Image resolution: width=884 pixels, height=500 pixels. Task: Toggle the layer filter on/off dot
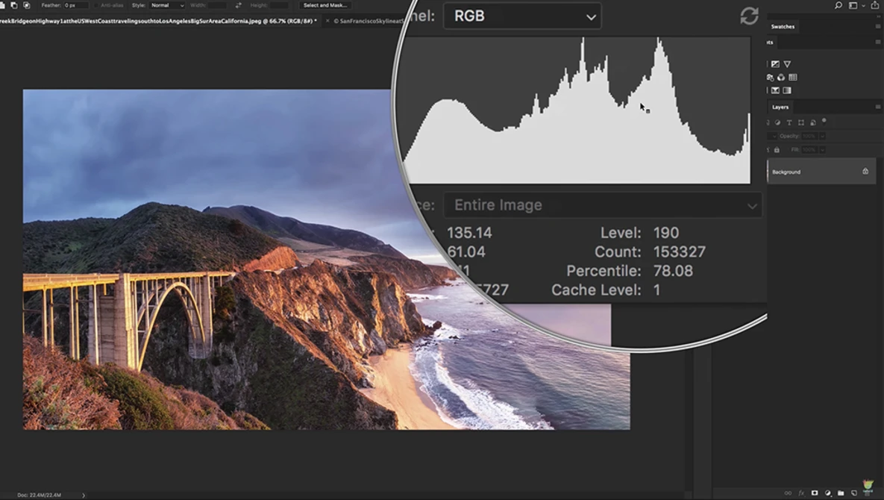click(x=824, y=121)
